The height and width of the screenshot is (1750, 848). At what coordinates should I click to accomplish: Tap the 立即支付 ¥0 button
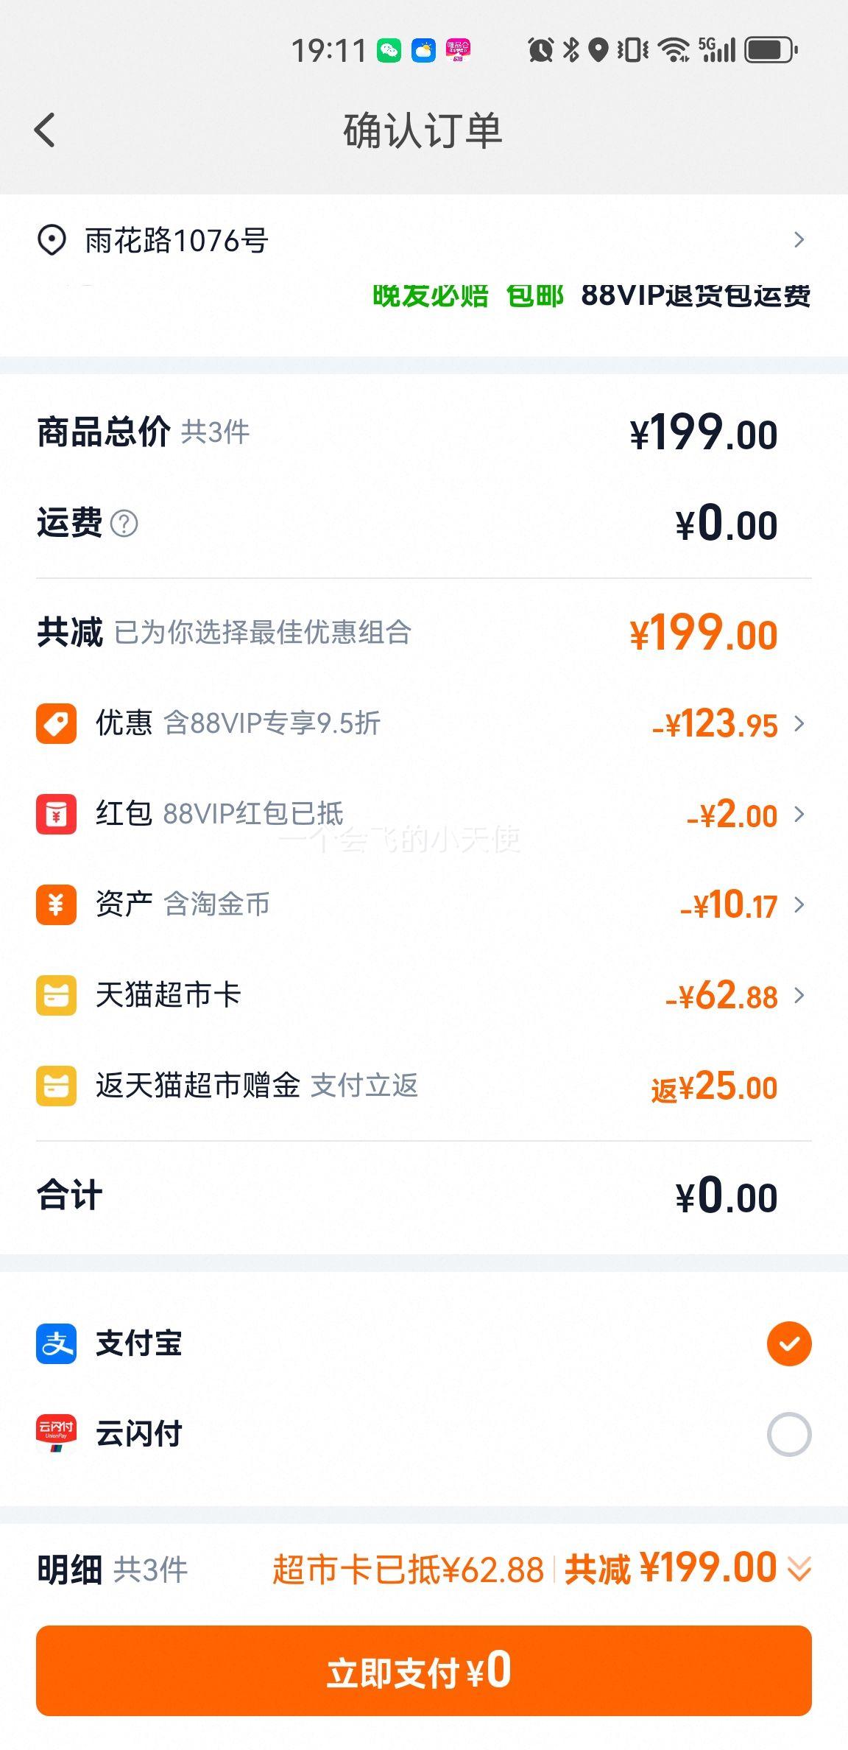424,1670
